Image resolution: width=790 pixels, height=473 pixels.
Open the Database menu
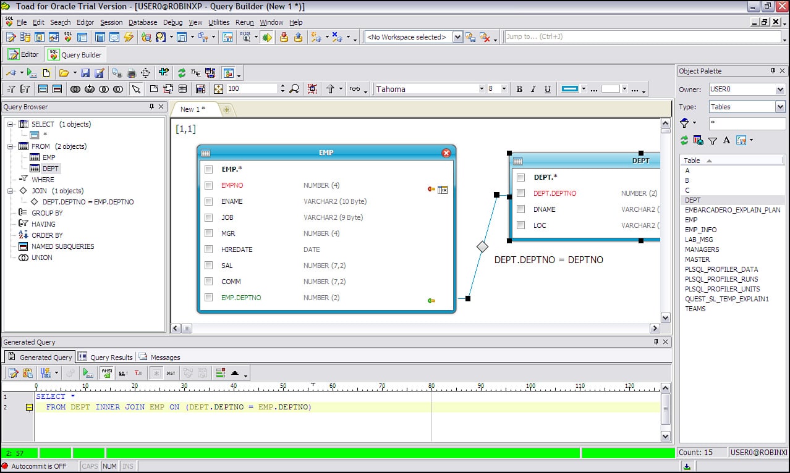[143, 22]
